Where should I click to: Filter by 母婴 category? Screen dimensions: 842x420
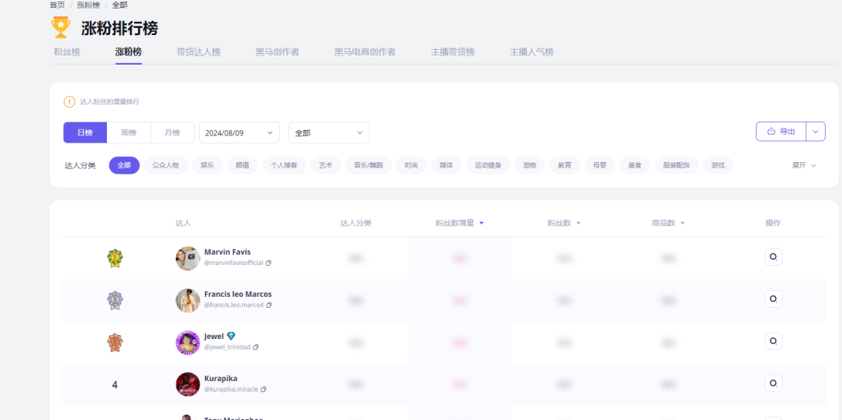tap(600, 165)
